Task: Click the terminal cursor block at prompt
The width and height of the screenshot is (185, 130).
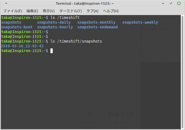Action: [52, 51]
